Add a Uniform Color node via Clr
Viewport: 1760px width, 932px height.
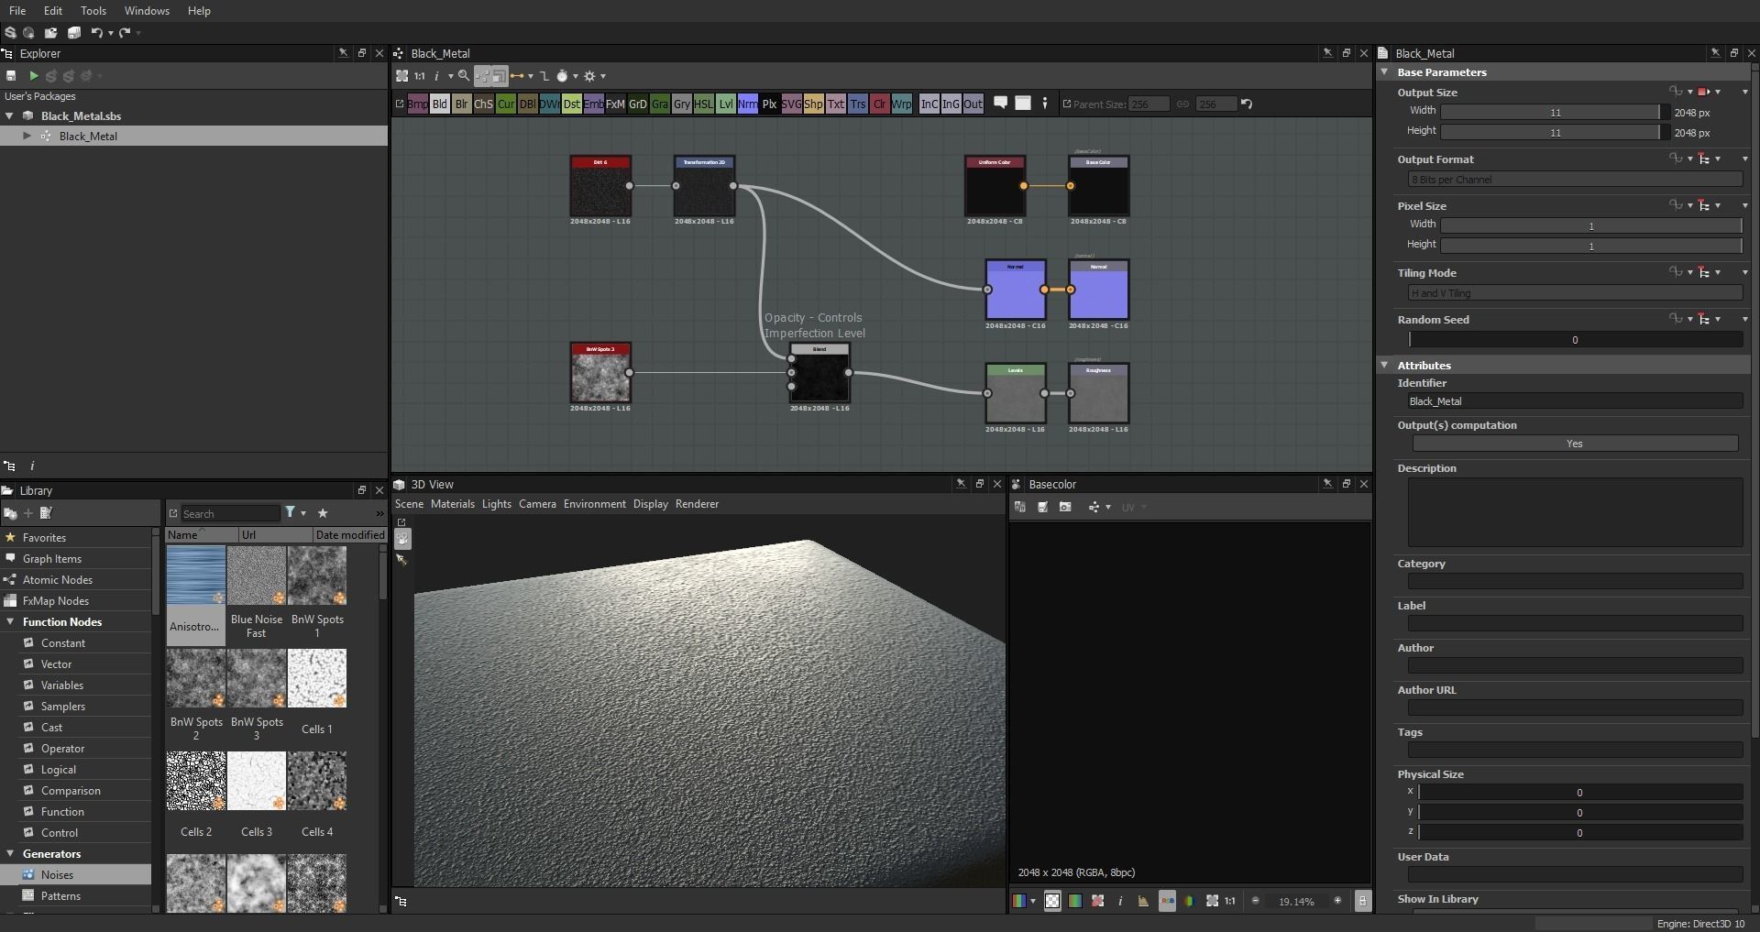[880, 104]
